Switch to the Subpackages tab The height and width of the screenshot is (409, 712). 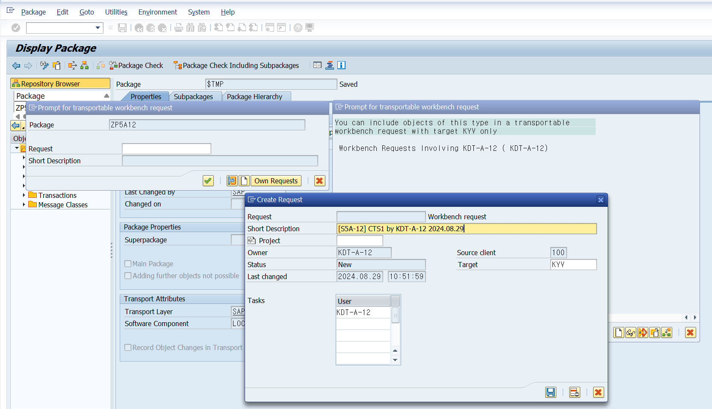click(193, 97)
